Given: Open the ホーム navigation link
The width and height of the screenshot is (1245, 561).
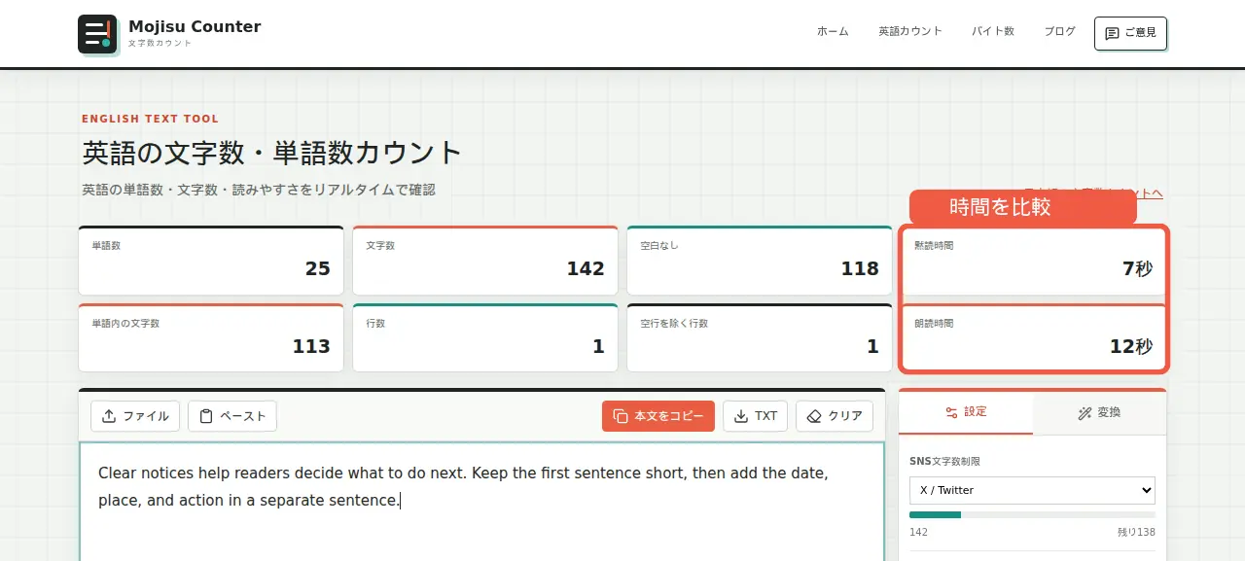Looking at the screenshot, I should pyautogui.click(x=833, y=31).
